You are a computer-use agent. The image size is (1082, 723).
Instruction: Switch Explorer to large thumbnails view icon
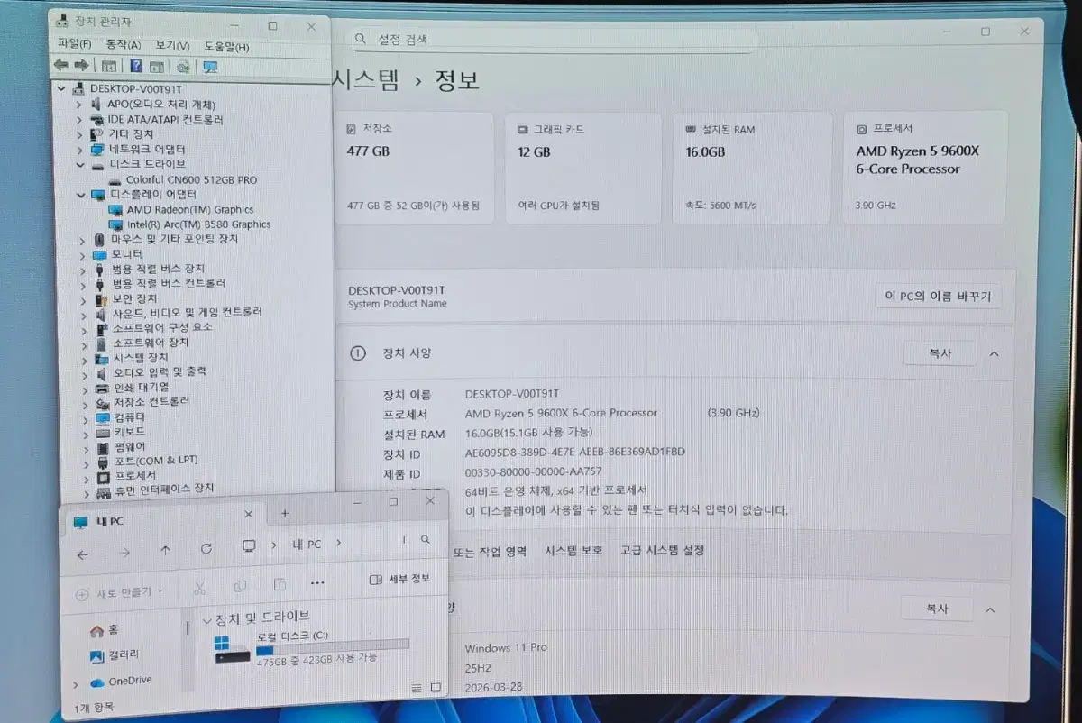coord(436,687)
